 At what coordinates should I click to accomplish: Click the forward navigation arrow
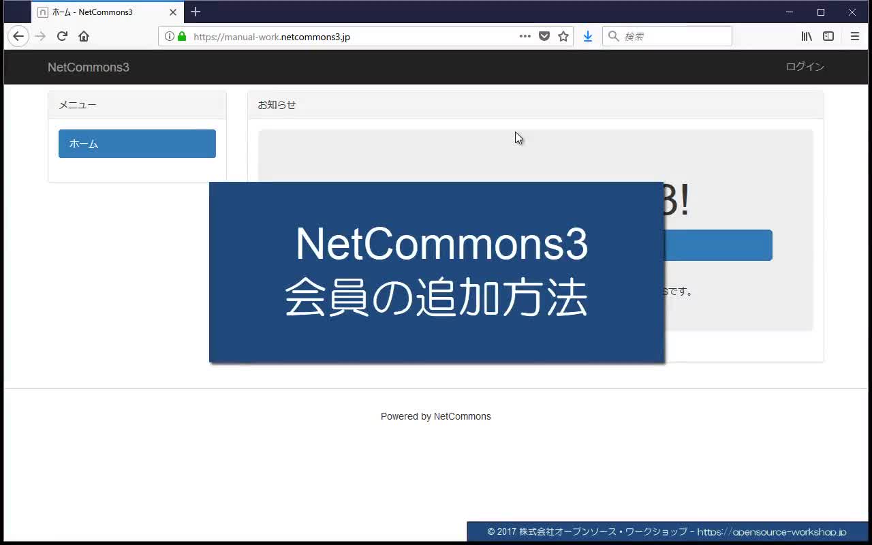[x=40, y=36]
